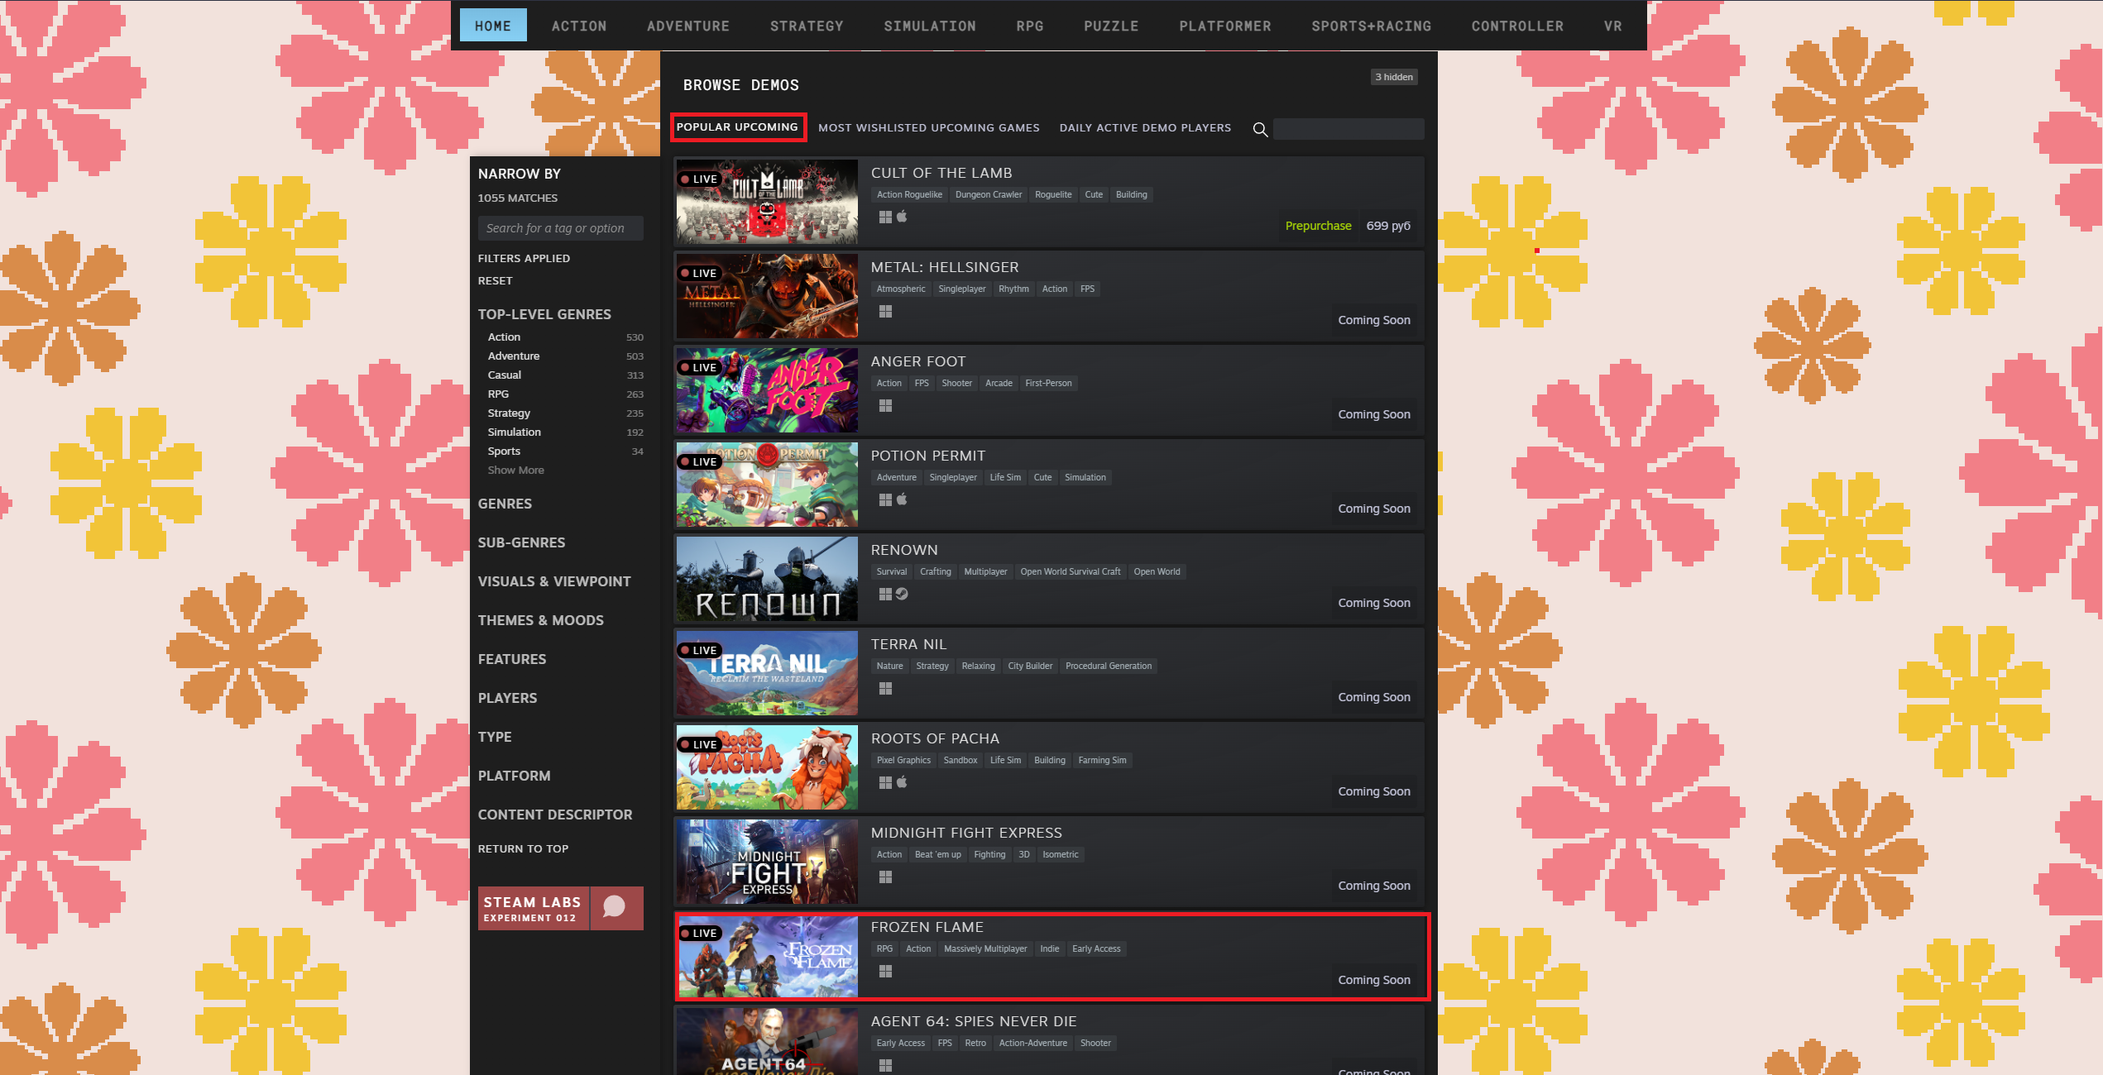Open Anger Foot title
The width and height of the screenshot is (2103, 1075).
click(x=917, y=361)
